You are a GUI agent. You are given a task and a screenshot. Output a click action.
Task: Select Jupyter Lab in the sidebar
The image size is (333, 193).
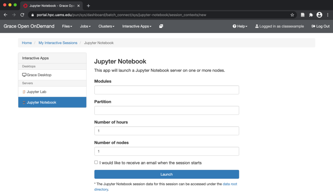coord(36,92)
